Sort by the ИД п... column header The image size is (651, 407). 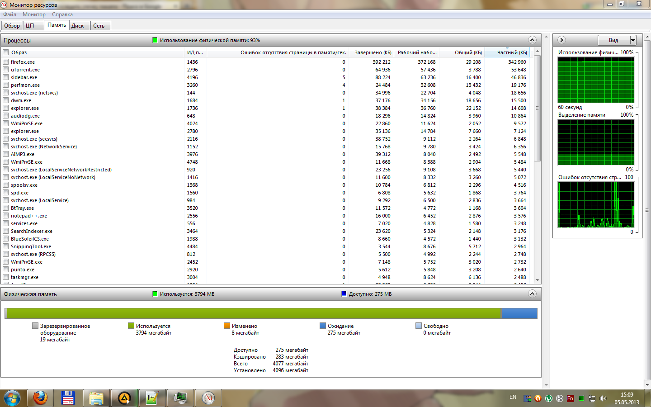coord(195,52)
